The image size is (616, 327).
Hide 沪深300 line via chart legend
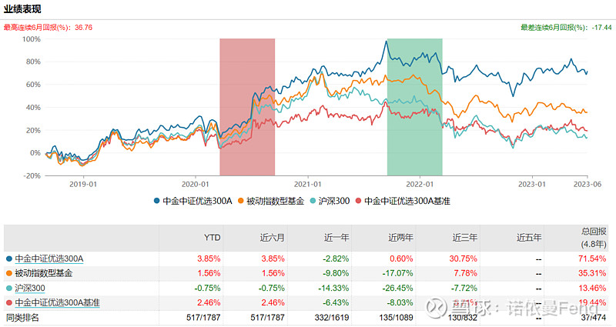333,201
